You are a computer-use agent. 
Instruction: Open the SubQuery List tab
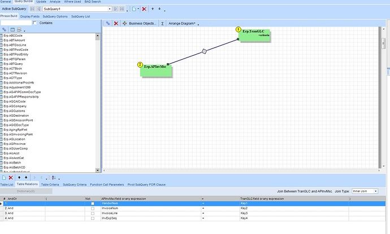click(x=81, y=16)
